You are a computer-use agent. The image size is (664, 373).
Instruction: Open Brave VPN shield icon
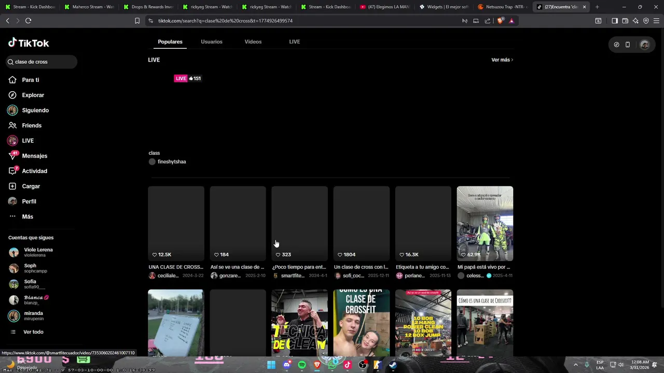(x=646, y=21)
